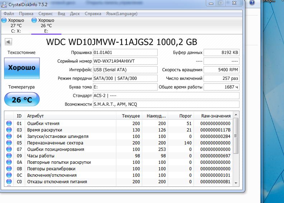The image size is (284, 203).
Task: Open the Язык(Language) menu
Action: click(122, 14)
